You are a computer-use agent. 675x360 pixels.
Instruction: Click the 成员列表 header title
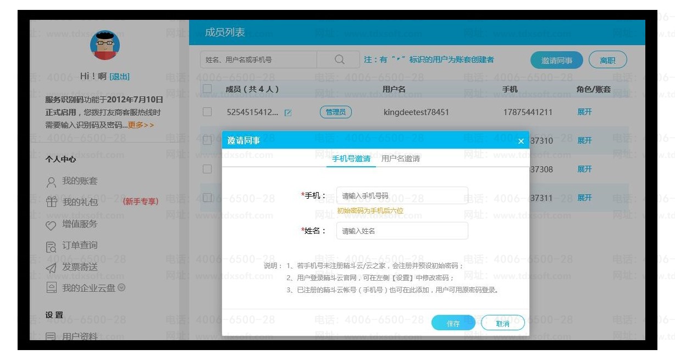tap(225, 32)
